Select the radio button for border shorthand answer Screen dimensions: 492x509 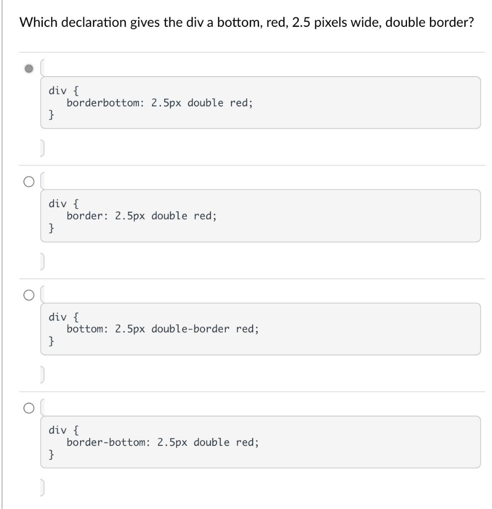[x=28, y=181]
